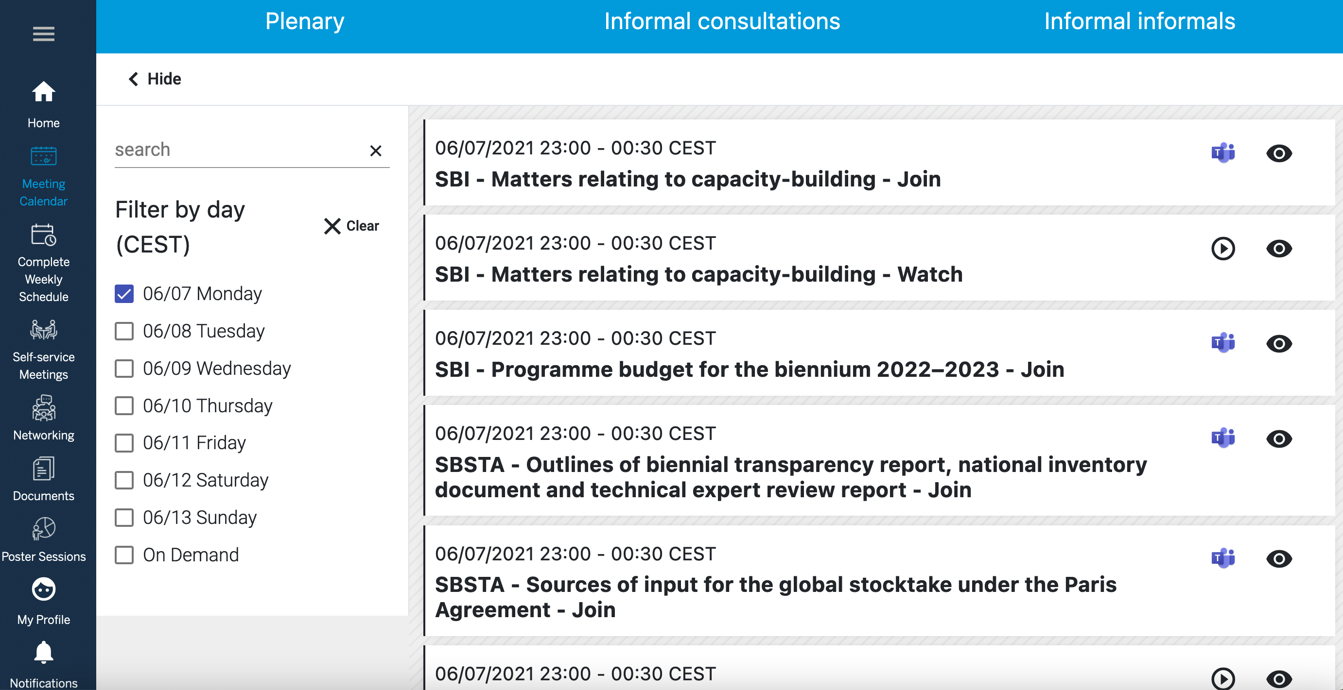Clear the day filters

[x=351, y=226]
